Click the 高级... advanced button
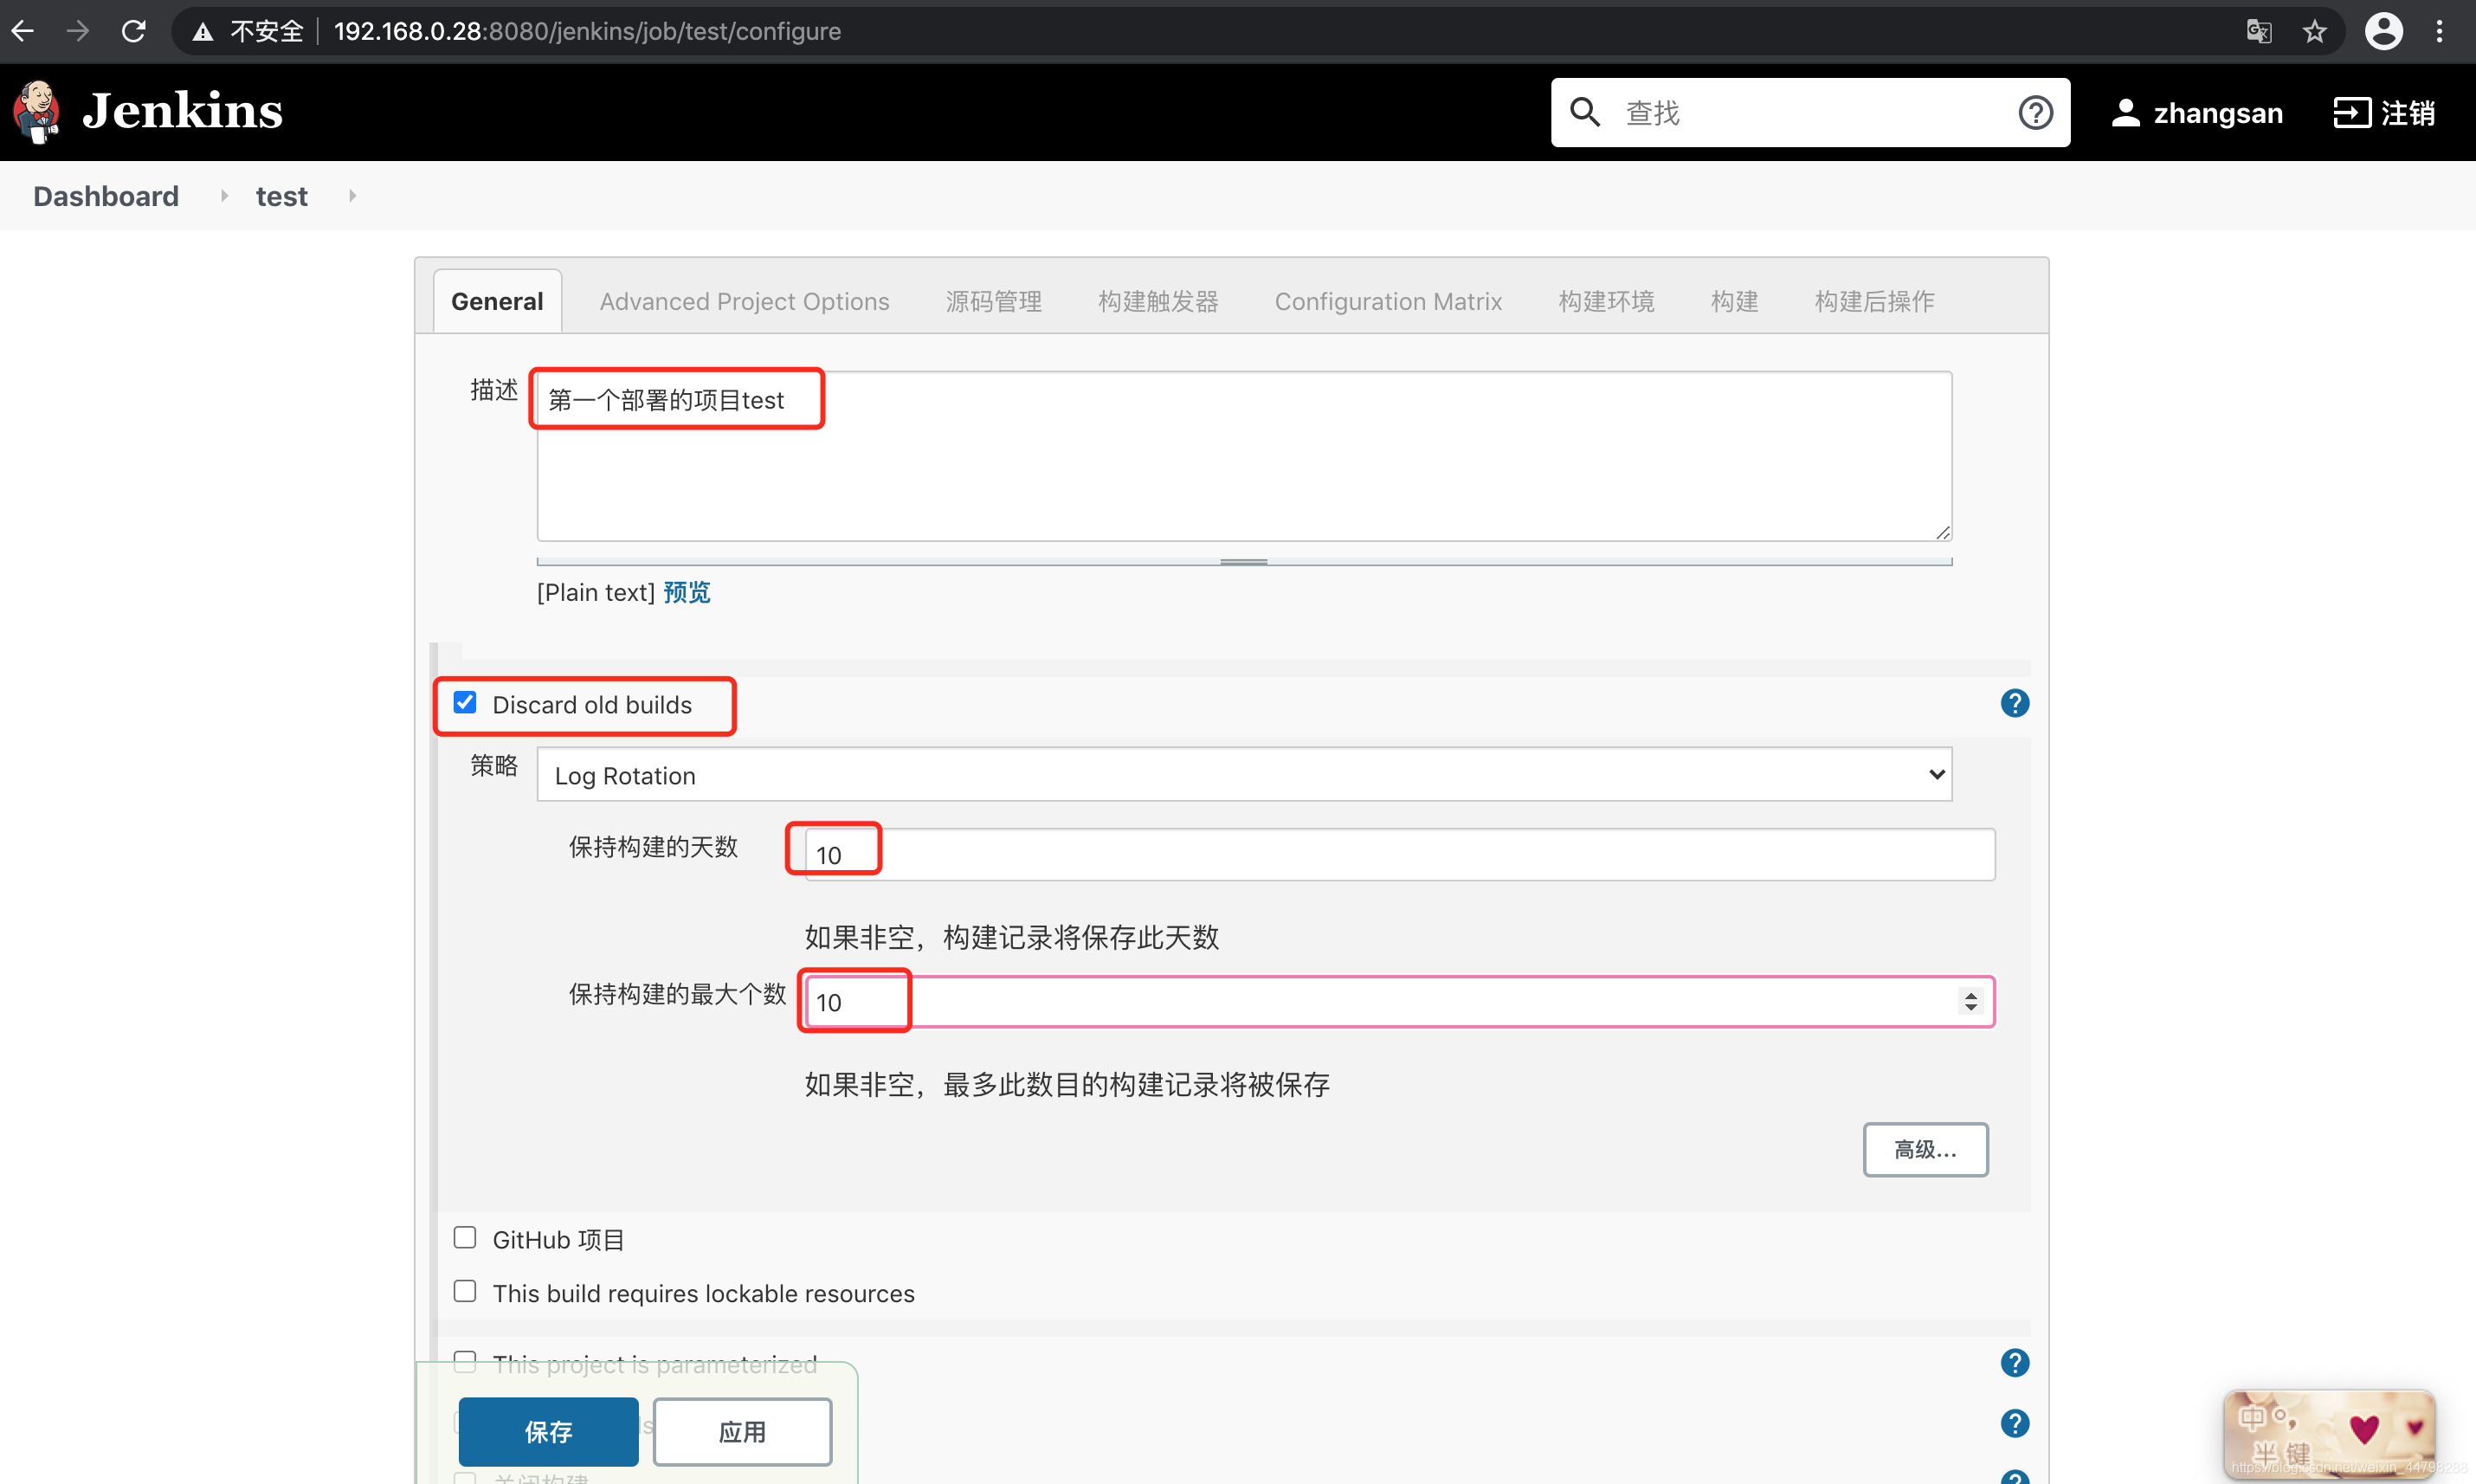The width and height of the screenshot is (2476, 1484). [1925, 1149]
